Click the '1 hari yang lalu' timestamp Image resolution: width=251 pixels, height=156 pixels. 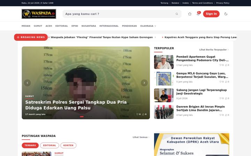(184, 65)
